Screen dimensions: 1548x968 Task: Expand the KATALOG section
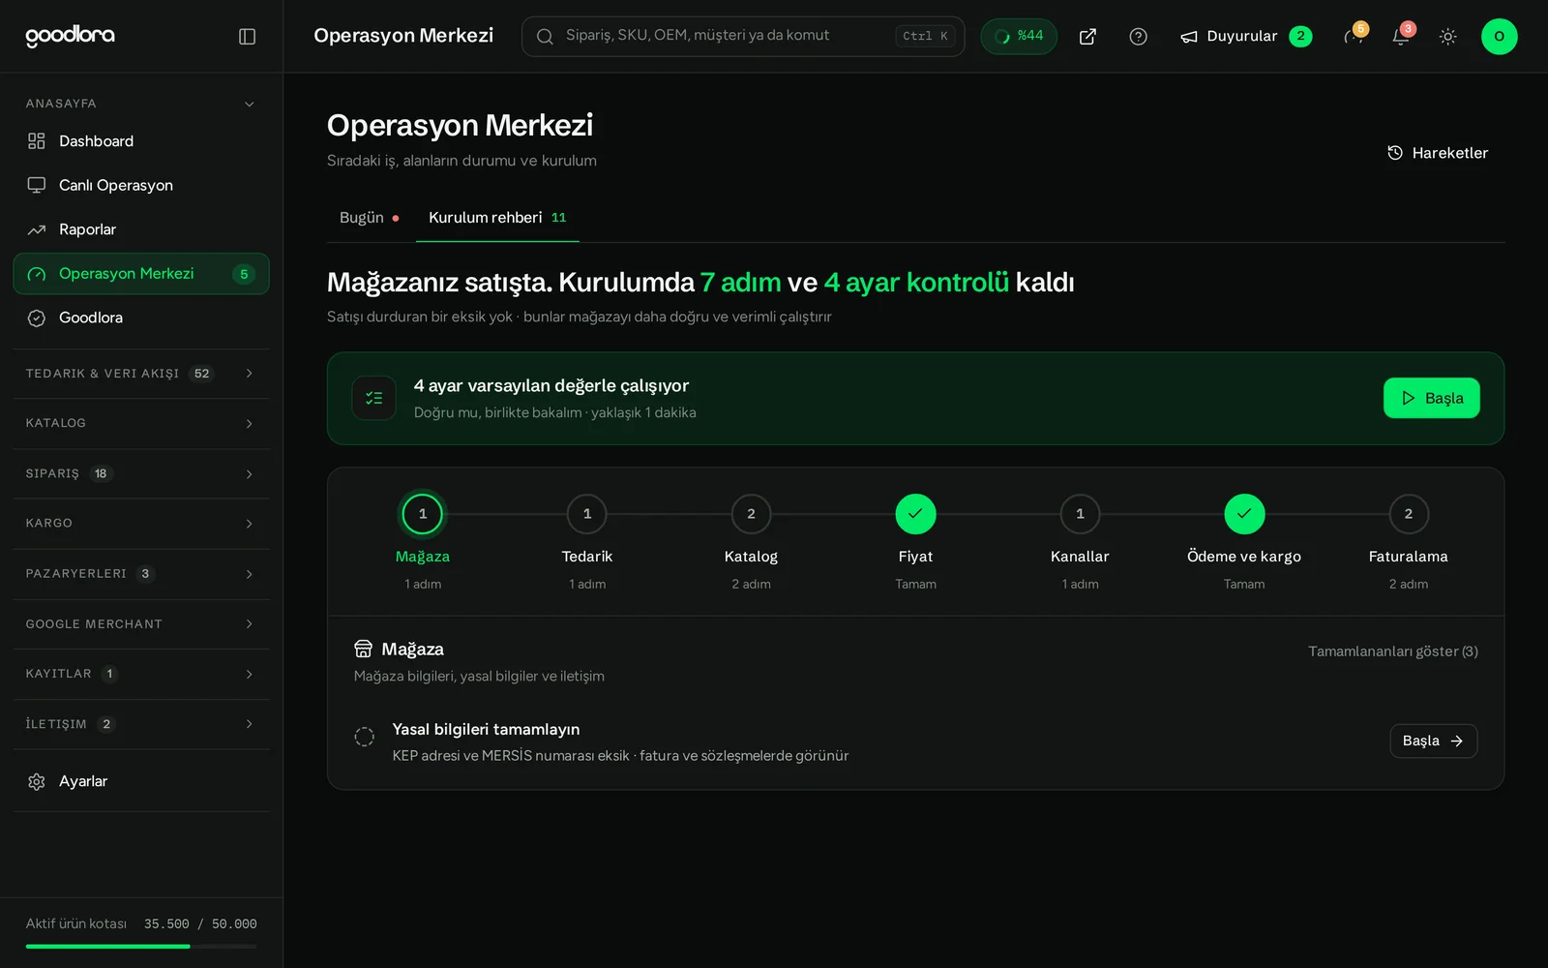[x=141, y=423]
